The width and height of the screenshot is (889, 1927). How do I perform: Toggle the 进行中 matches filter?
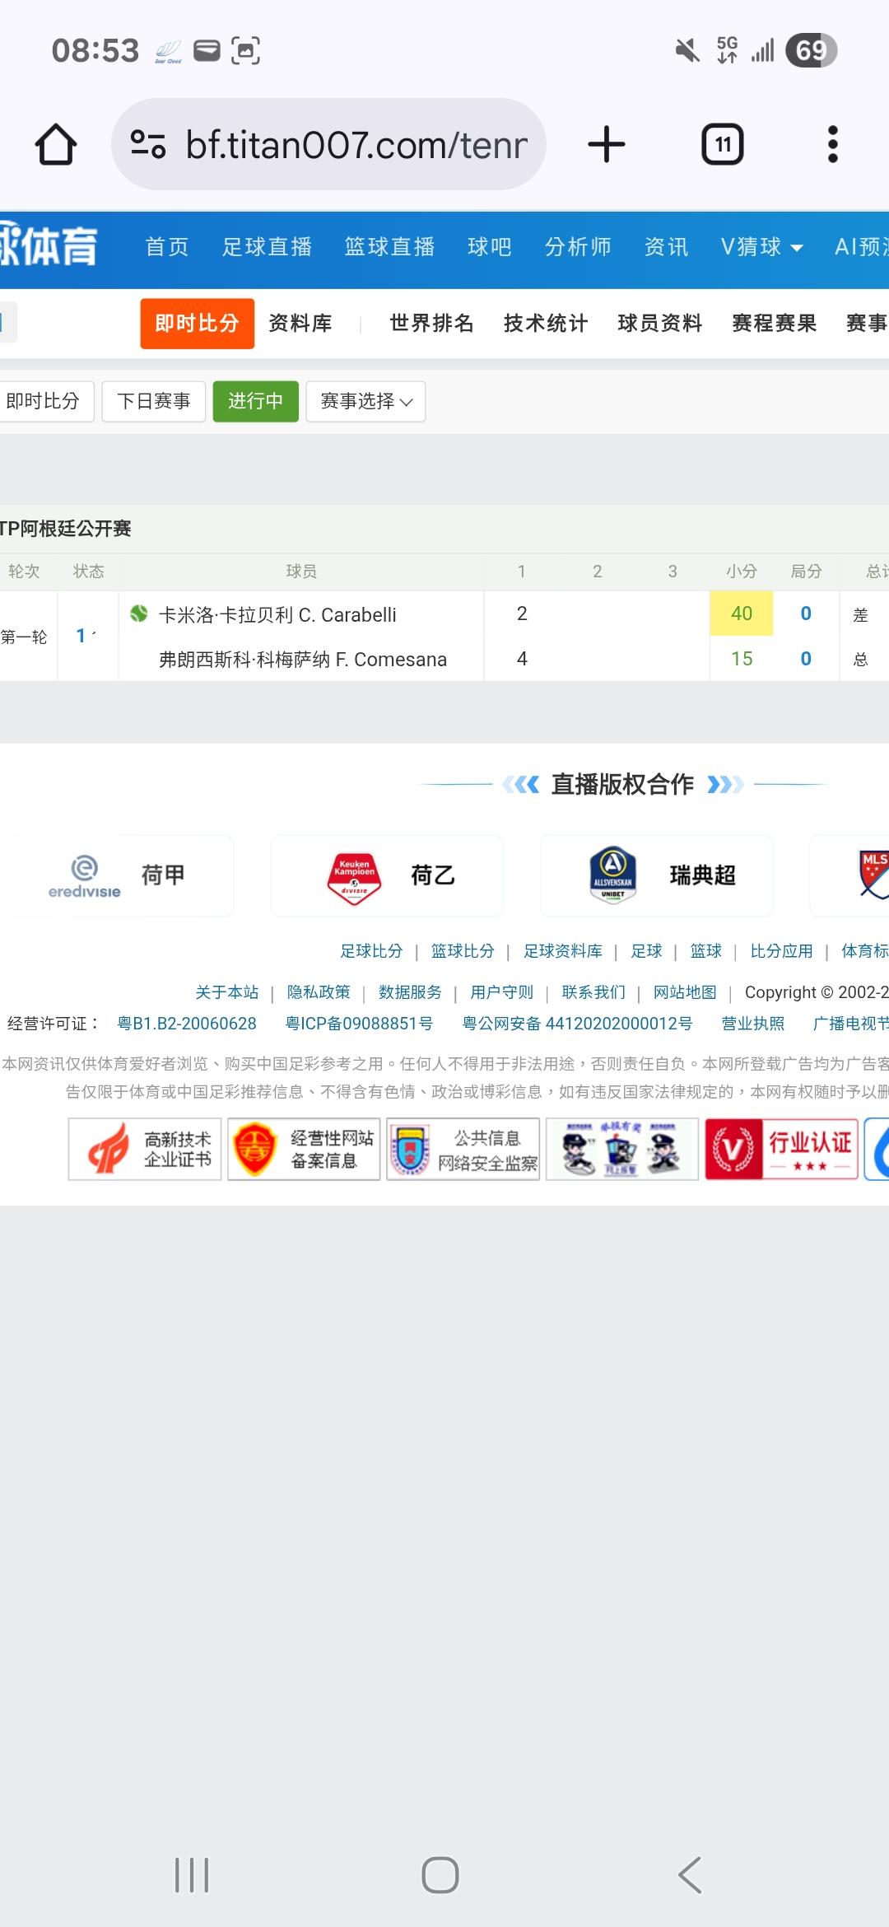(x=255, y=401)
